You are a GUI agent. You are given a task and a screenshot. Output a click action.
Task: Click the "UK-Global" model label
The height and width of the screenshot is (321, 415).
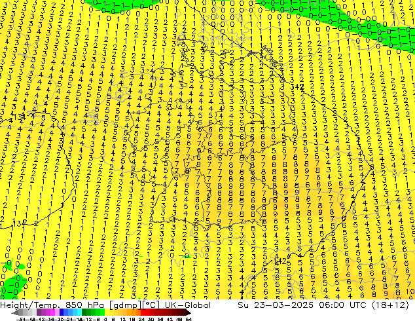coord(188,305)
